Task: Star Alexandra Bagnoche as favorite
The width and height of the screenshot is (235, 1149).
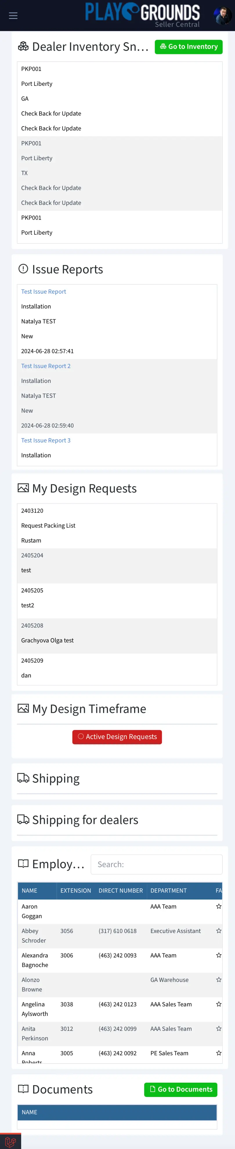Action: click(x=218, y=955)
